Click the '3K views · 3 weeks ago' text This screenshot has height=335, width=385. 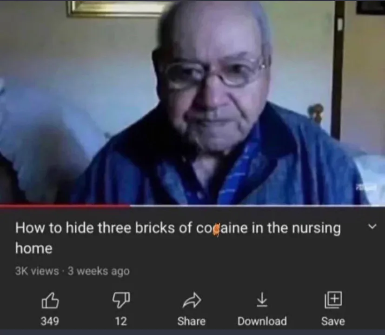coord(72,271)
